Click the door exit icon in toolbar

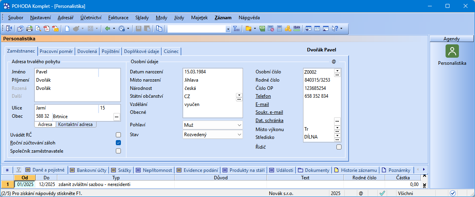click(9, 29)
